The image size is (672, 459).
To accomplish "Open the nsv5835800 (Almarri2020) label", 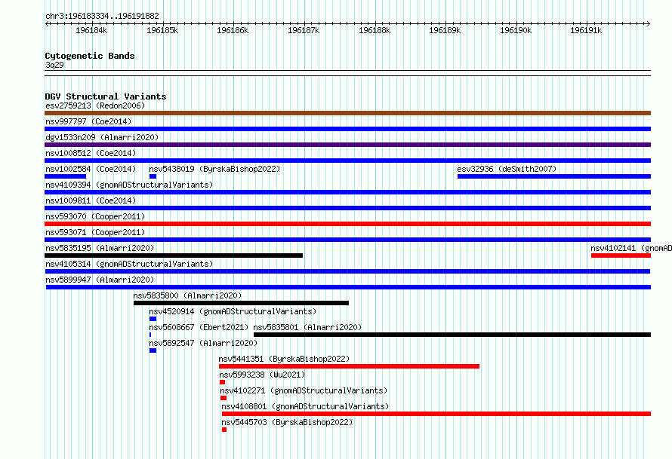I will point(187,295).
